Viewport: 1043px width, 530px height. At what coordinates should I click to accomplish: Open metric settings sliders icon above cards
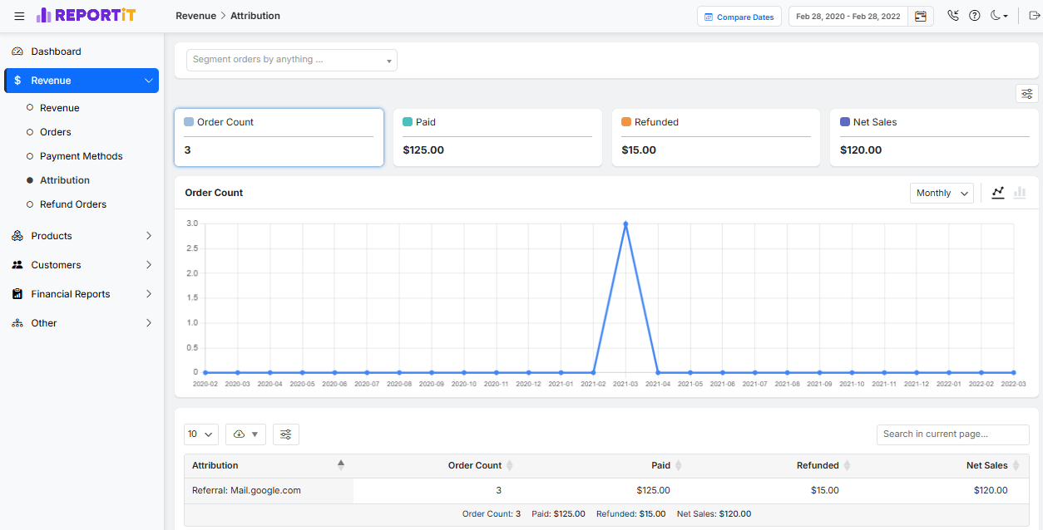click(1027, 94)
